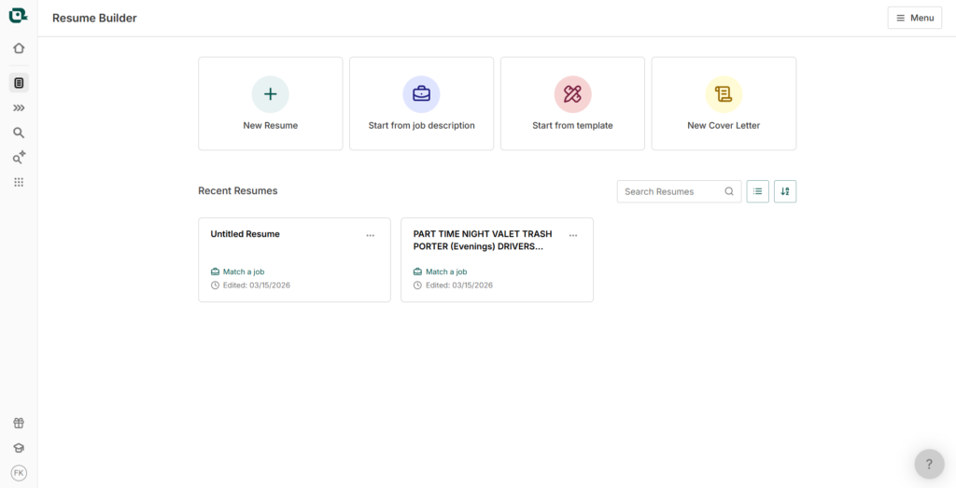The image size is (956, 488).
Task: Open the gift rewards icon
Action: pos(19,423)
